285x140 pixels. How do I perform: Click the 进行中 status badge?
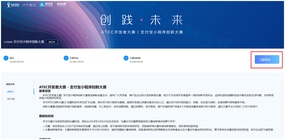pos(52,42)
